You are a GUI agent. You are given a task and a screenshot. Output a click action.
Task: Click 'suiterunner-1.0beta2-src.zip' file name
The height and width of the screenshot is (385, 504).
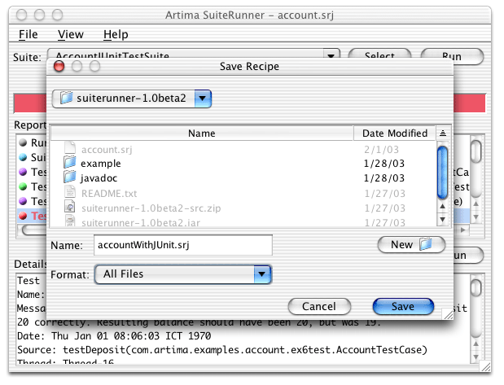[151, 208]
